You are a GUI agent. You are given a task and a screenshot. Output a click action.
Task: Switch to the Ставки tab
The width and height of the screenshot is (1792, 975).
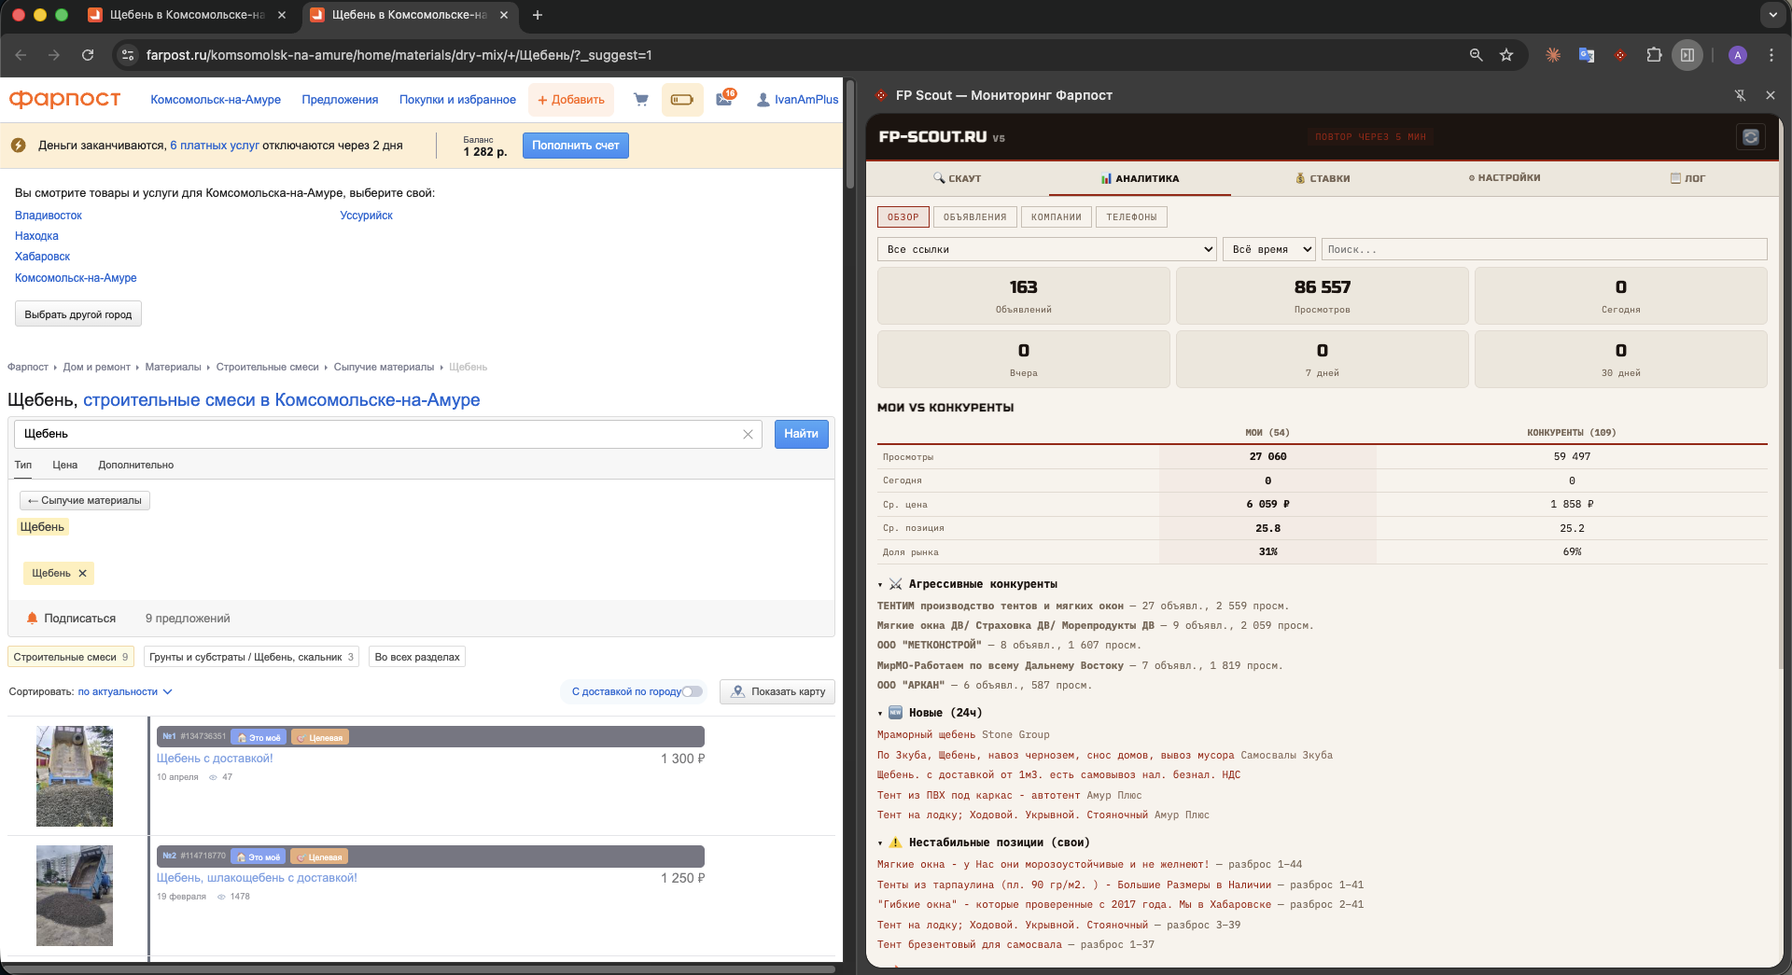[x=1323, y=178]
